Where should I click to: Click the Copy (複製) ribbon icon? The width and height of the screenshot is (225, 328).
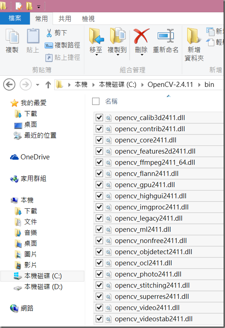click(x=12, y=36)
